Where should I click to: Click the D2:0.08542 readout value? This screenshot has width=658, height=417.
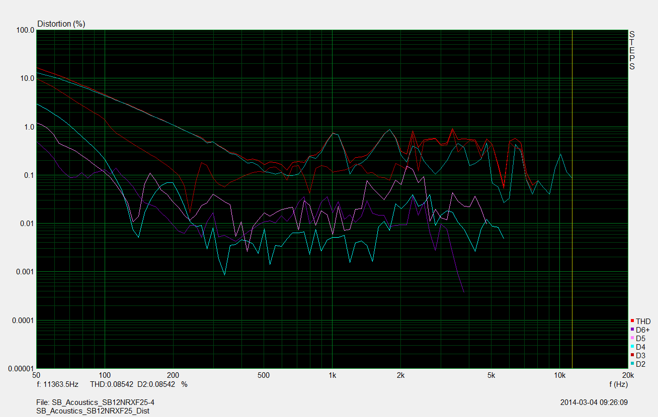[156, 384]
